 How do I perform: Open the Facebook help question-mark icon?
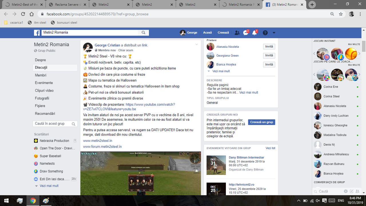click(x=265, y=33)
